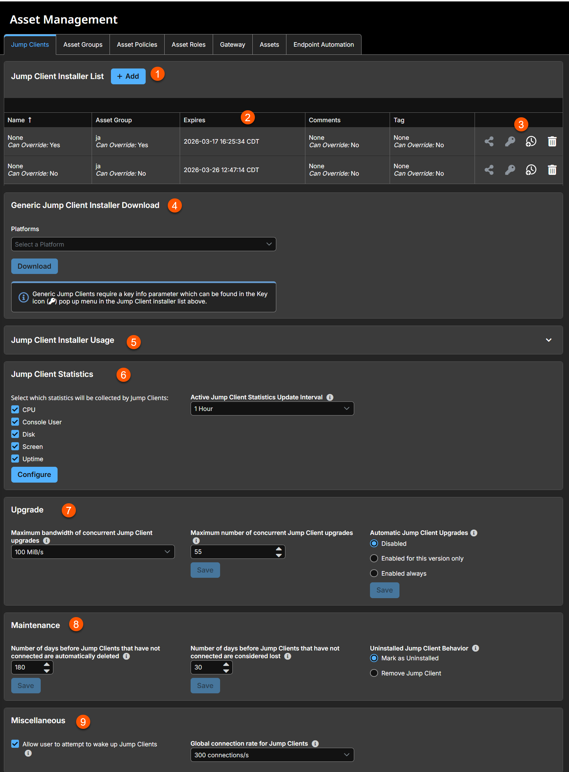This screenshot has height=772, width=569.
Task: Open the info icon for Active Jump Client Statistics Update Interval
Action: [329, 397]
